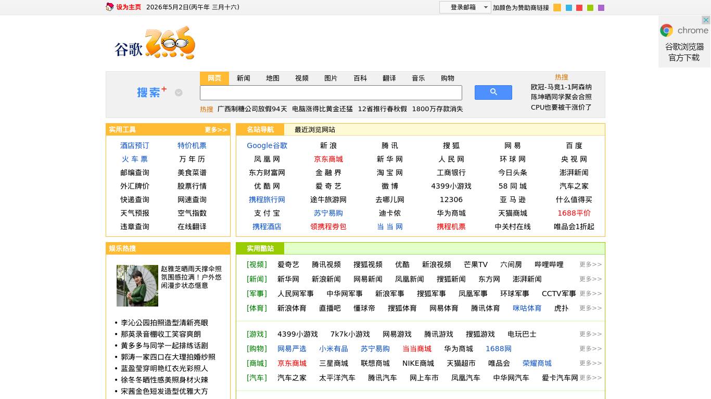Pick the green theme color swatch

[590, 8]
